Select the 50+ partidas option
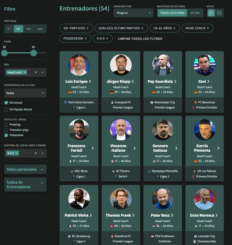Screen dimensions: 232x245 click(29, 29)
